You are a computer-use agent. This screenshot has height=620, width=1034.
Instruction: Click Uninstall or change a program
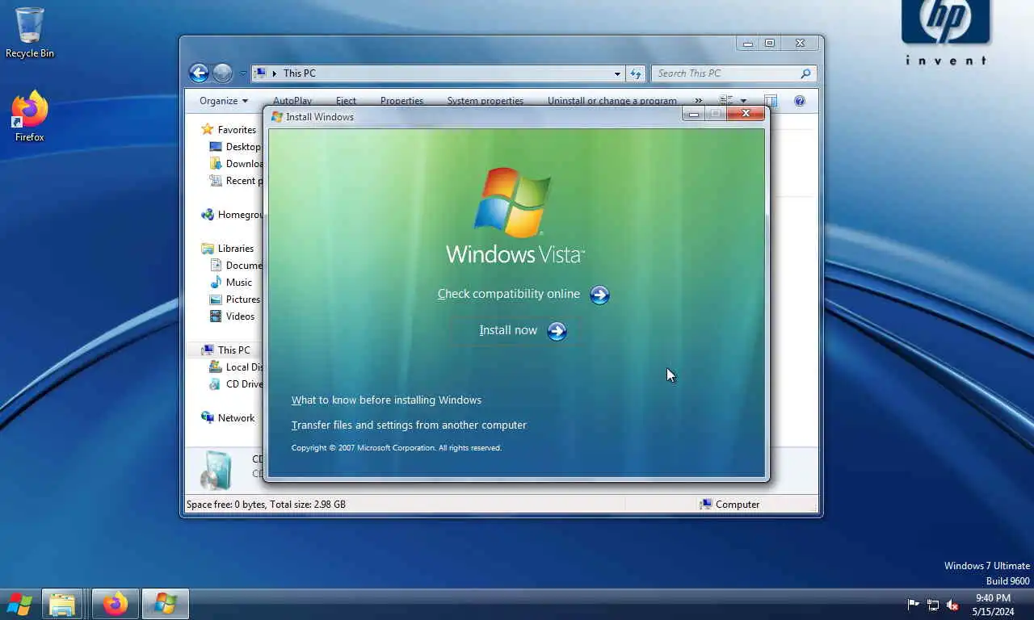[612, 101]
